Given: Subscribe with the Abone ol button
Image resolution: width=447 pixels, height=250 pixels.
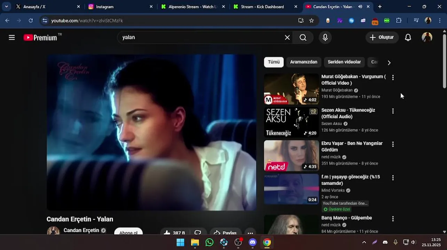Looking at the screenshot, I should pos(128,232).
